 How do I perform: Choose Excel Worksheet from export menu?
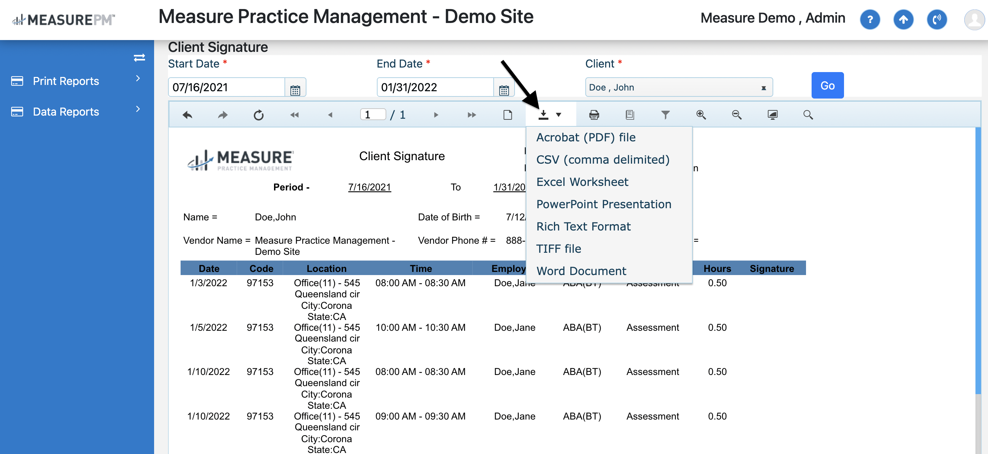click(x=582, y=182)
